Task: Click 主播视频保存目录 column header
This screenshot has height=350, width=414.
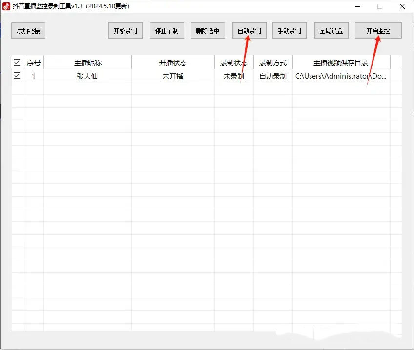Action: pos(341,63)
